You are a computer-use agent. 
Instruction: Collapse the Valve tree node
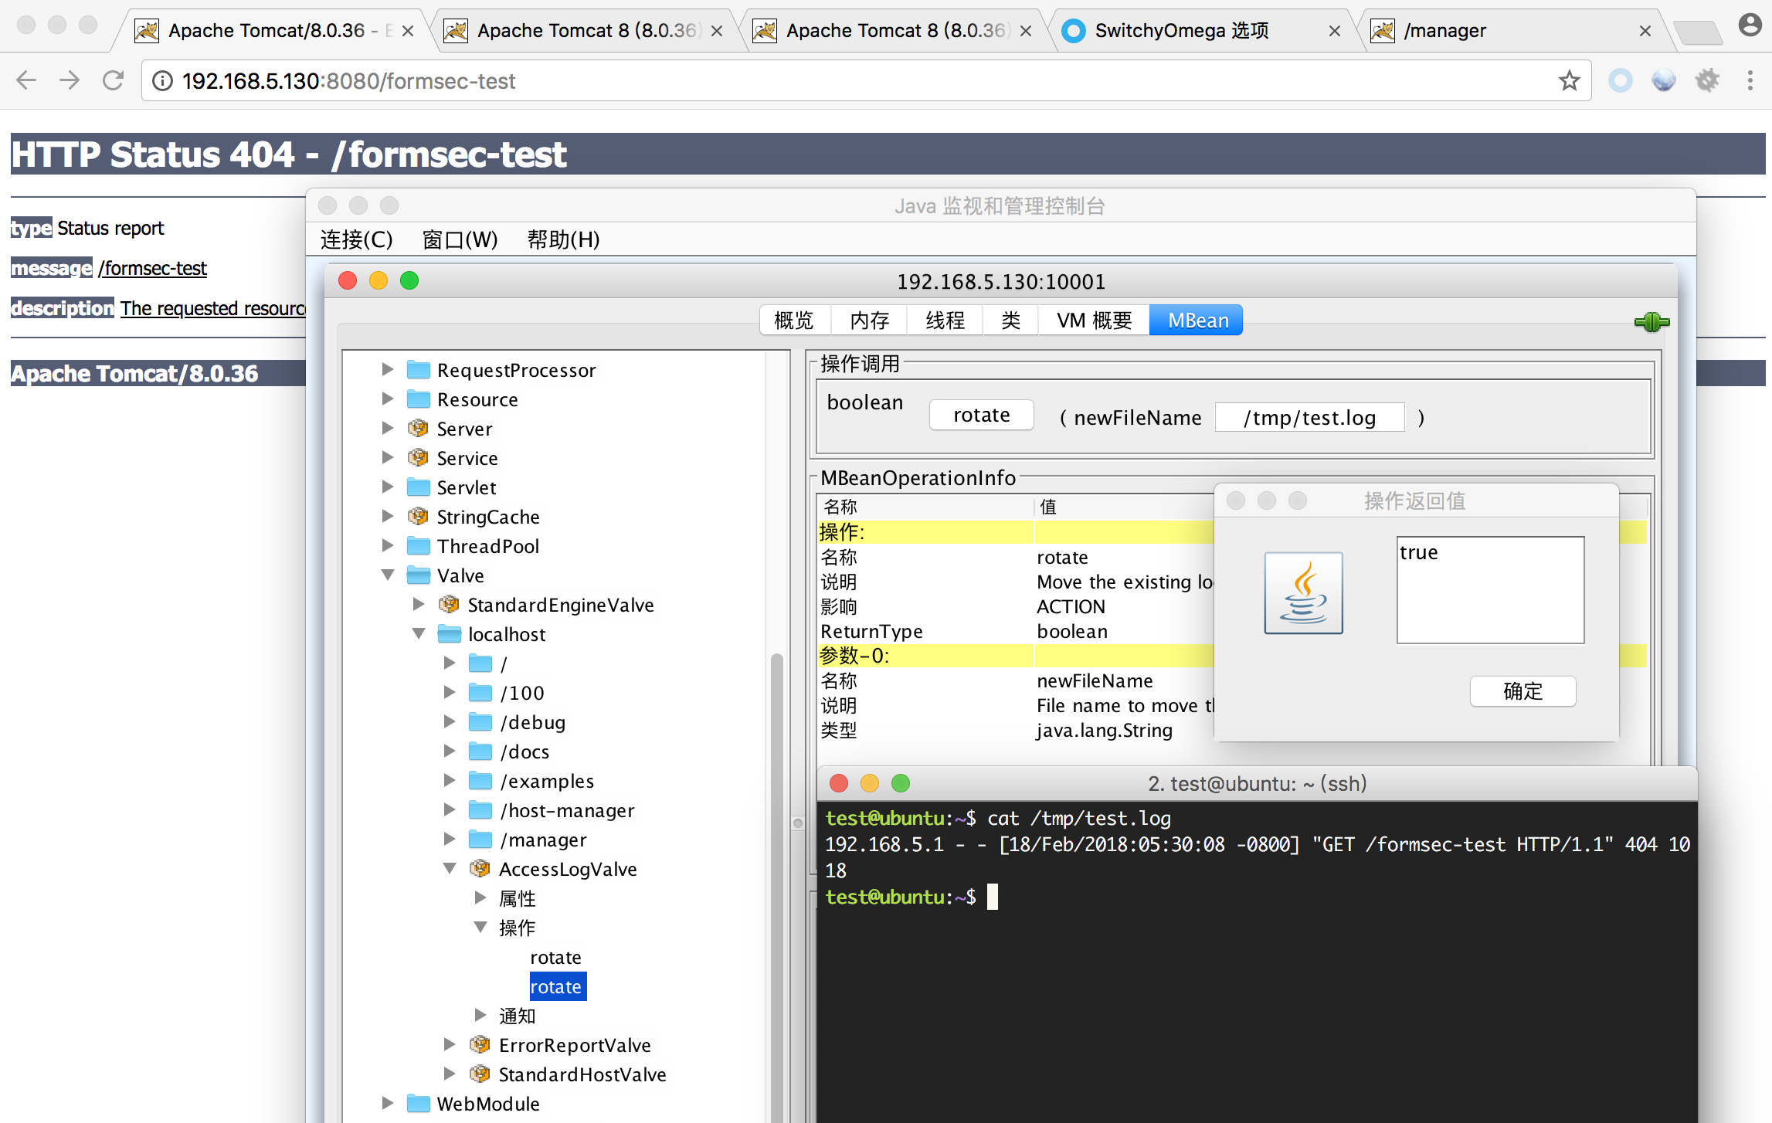(388, 575)
